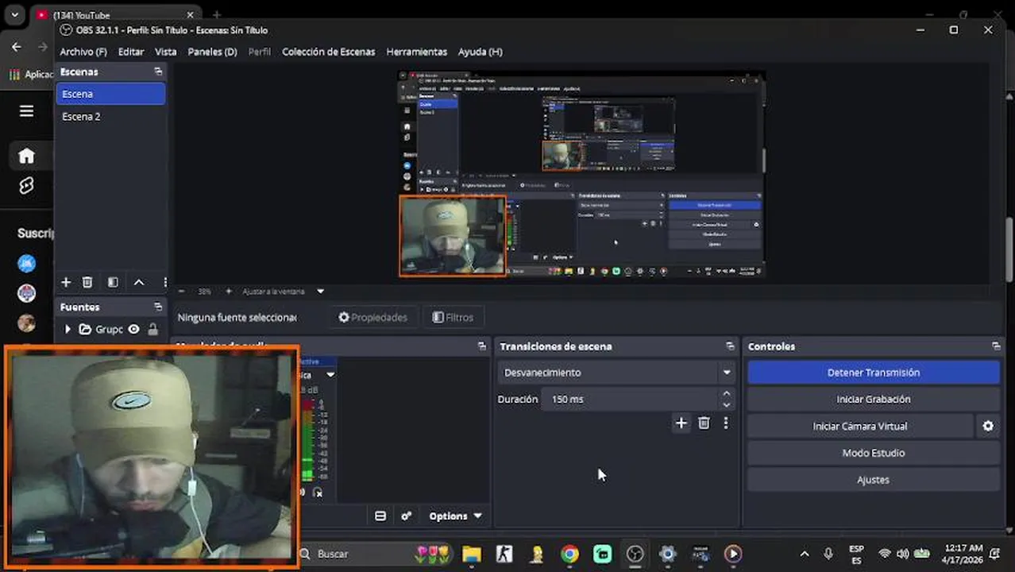
Task: Open YouTube hamburger menu in browser
Action: click(26, 111)
